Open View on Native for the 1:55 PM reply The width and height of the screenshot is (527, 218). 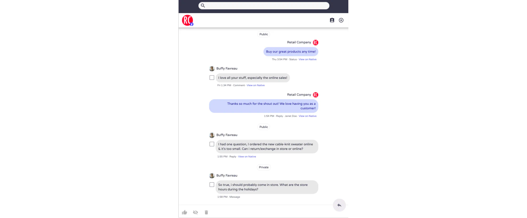(x=247, y=157)
